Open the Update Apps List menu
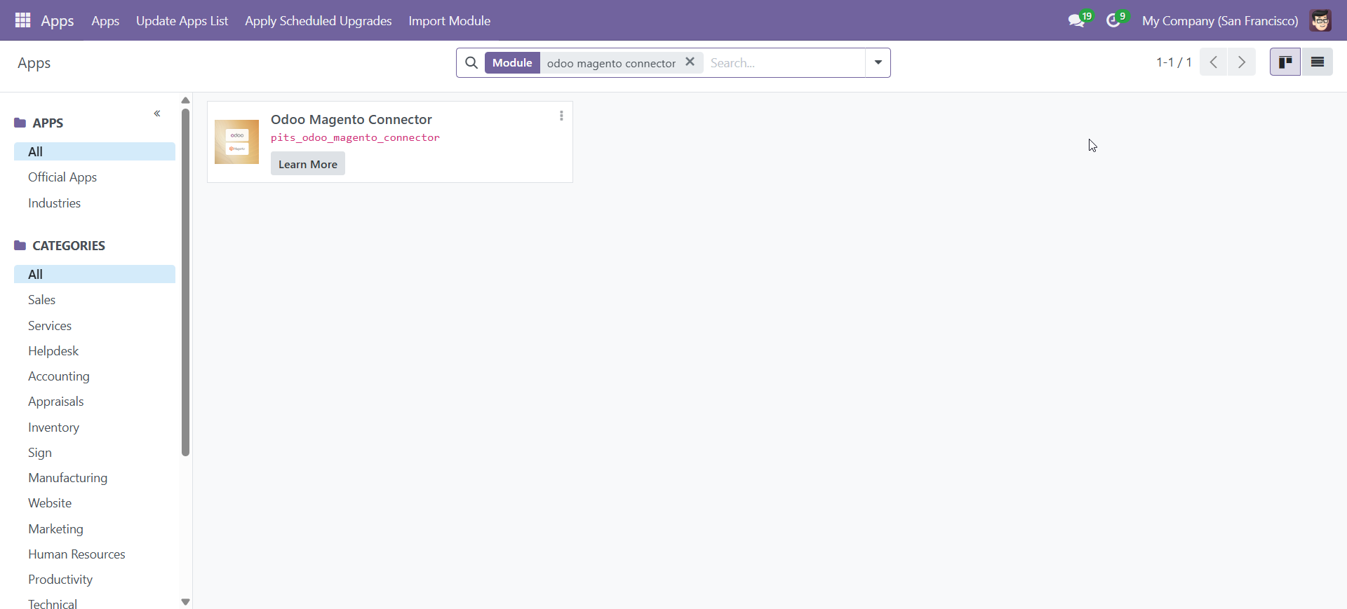This screenshot has height=609, width=1347. point(182,21)
